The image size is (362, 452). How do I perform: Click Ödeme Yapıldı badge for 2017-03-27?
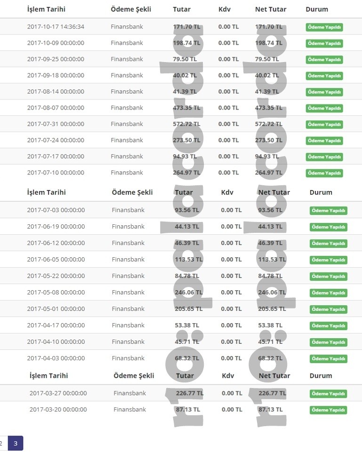[328, 394]
